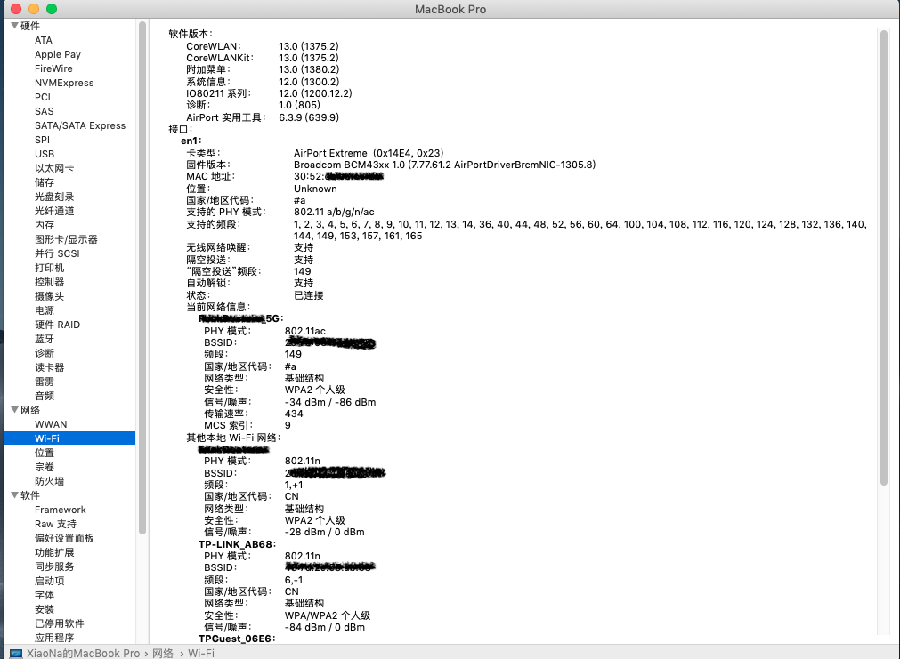
Task: Select 启动项 in the sidebar
Action: pos(49,581)
